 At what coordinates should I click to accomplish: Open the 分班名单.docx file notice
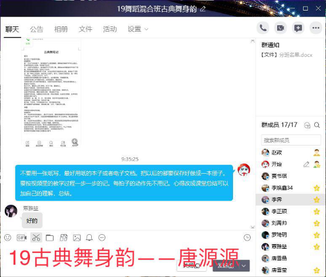(x=287, y=55)
